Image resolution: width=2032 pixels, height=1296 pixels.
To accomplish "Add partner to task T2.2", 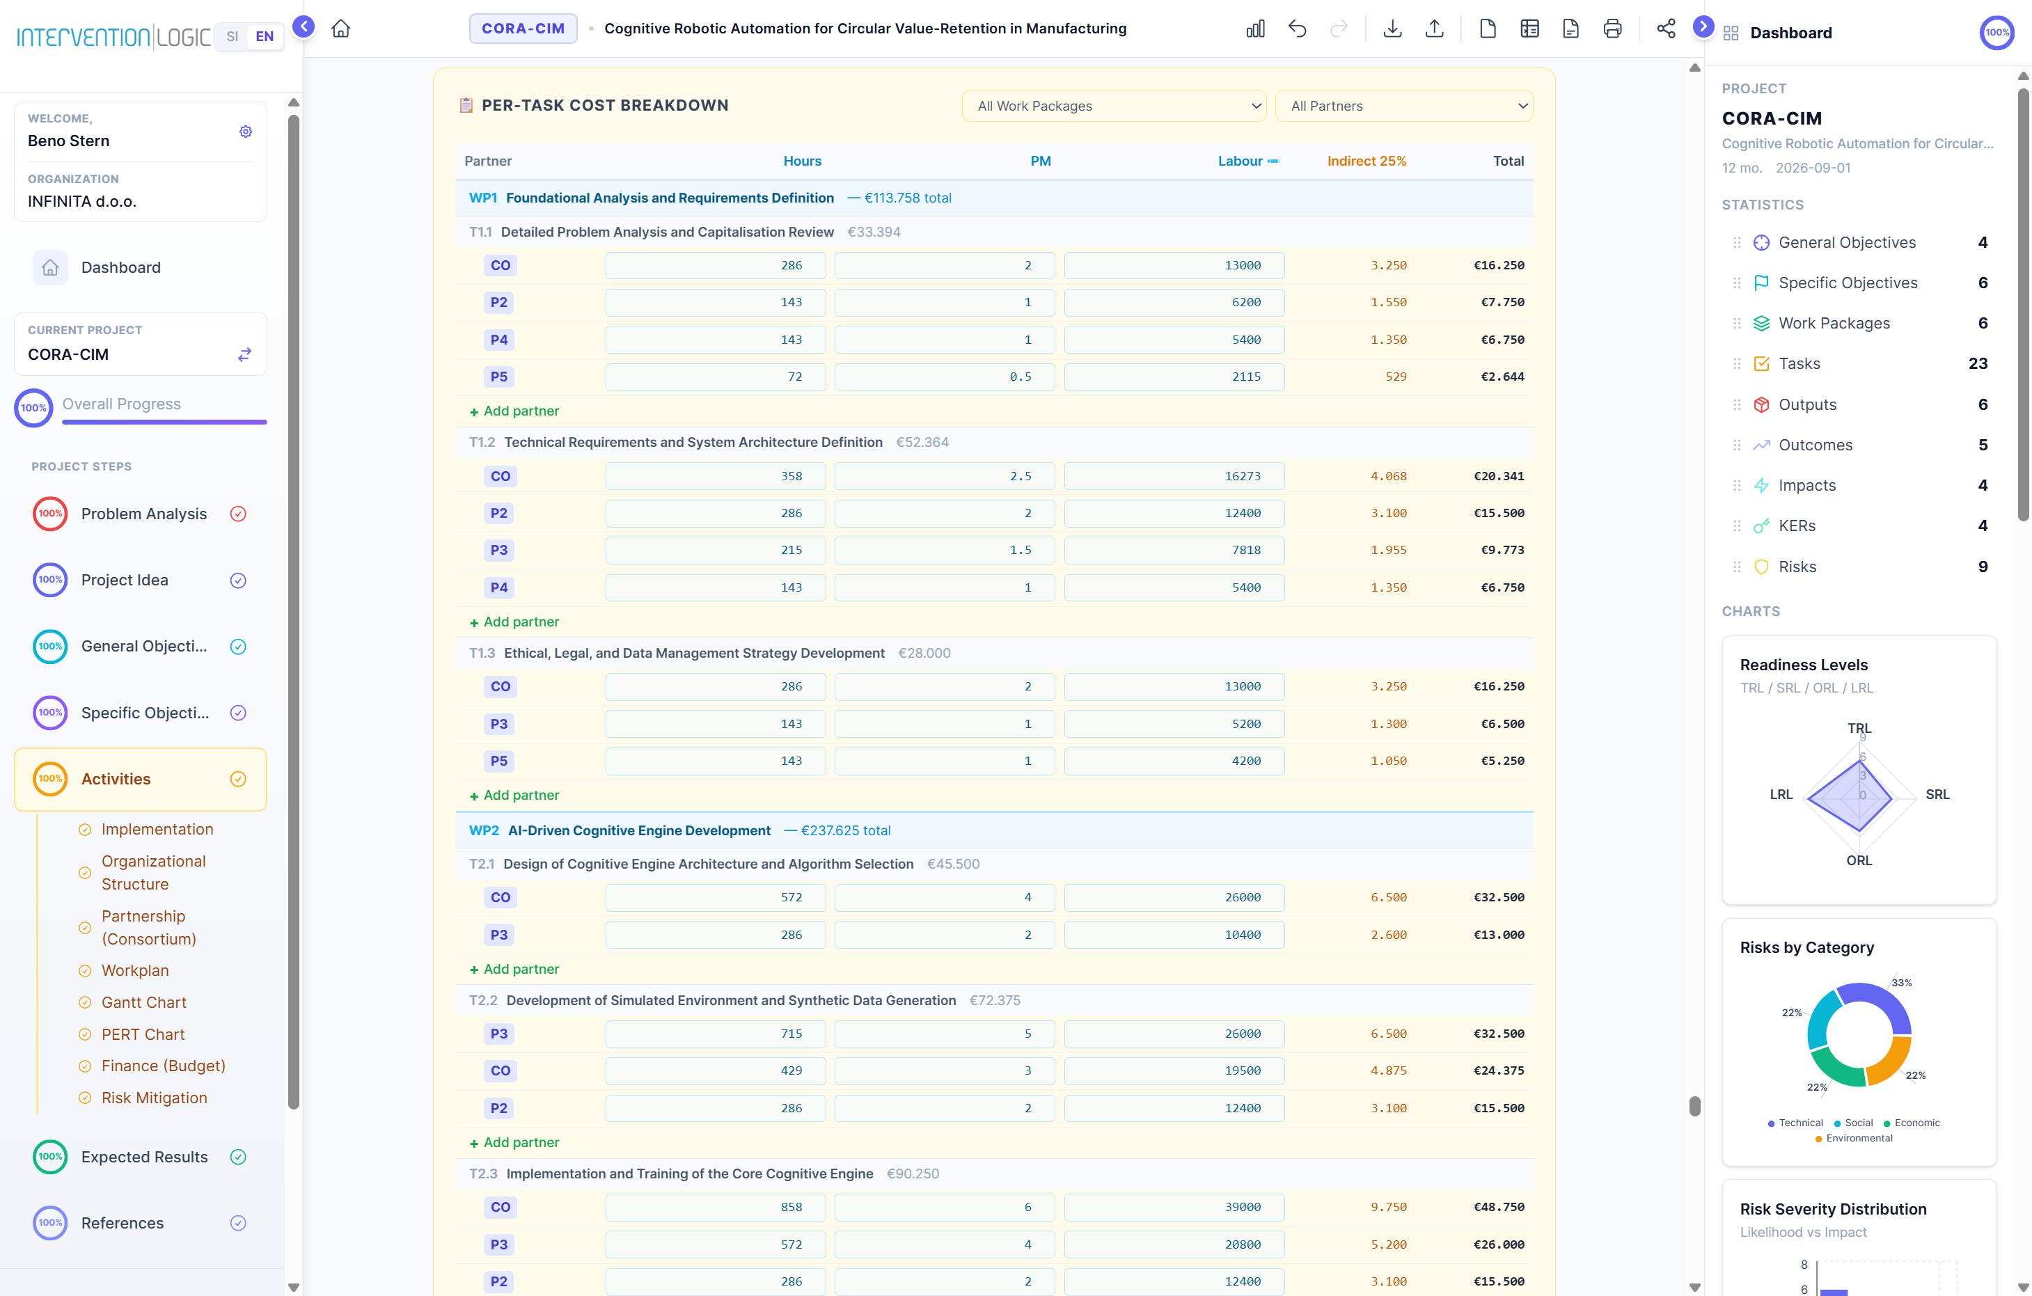I will [514, 1142].
